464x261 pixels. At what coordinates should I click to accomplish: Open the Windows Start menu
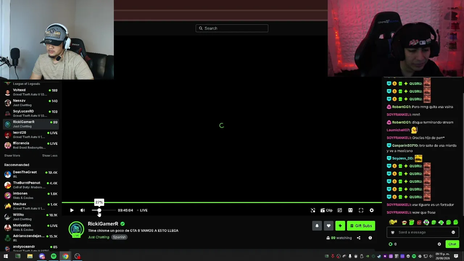6,256
